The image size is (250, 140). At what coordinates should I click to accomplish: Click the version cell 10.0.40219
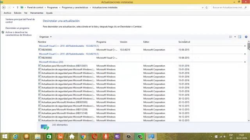(125, 50)
